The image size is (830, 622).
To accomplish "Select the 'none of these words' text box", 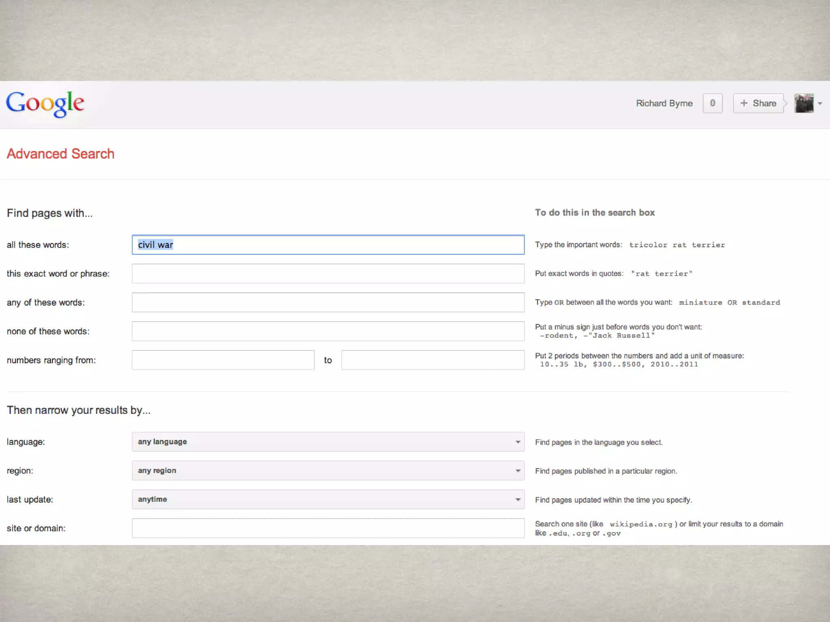I will (328, 331).
